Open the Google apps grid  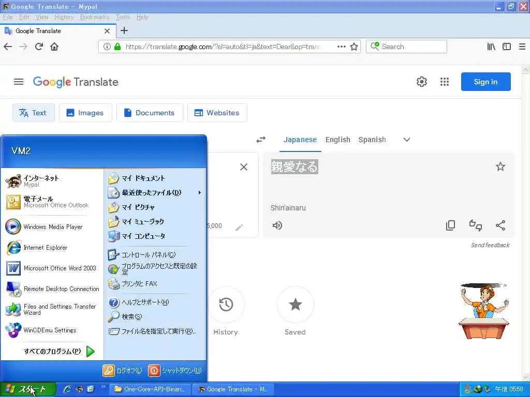(x=445, y=82)
